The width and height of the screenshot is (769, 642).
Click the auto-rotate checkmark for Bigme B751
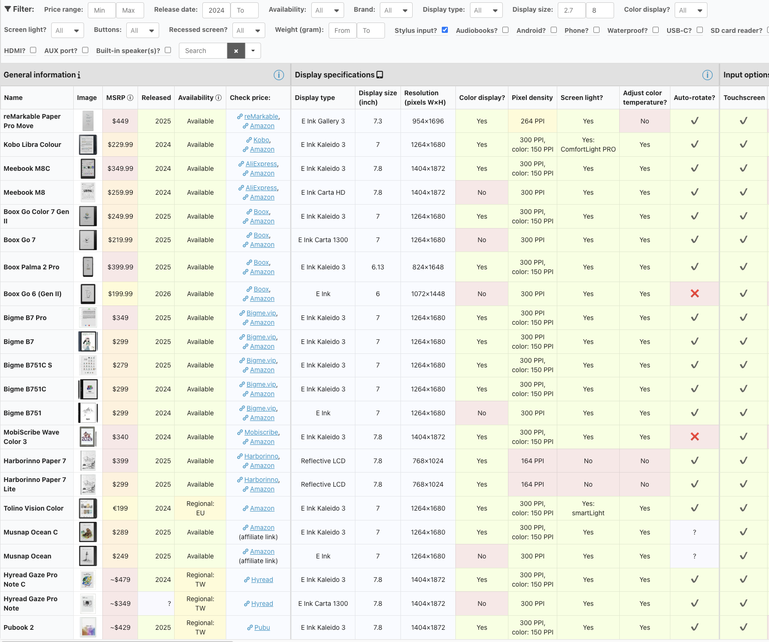pos(695,413)
